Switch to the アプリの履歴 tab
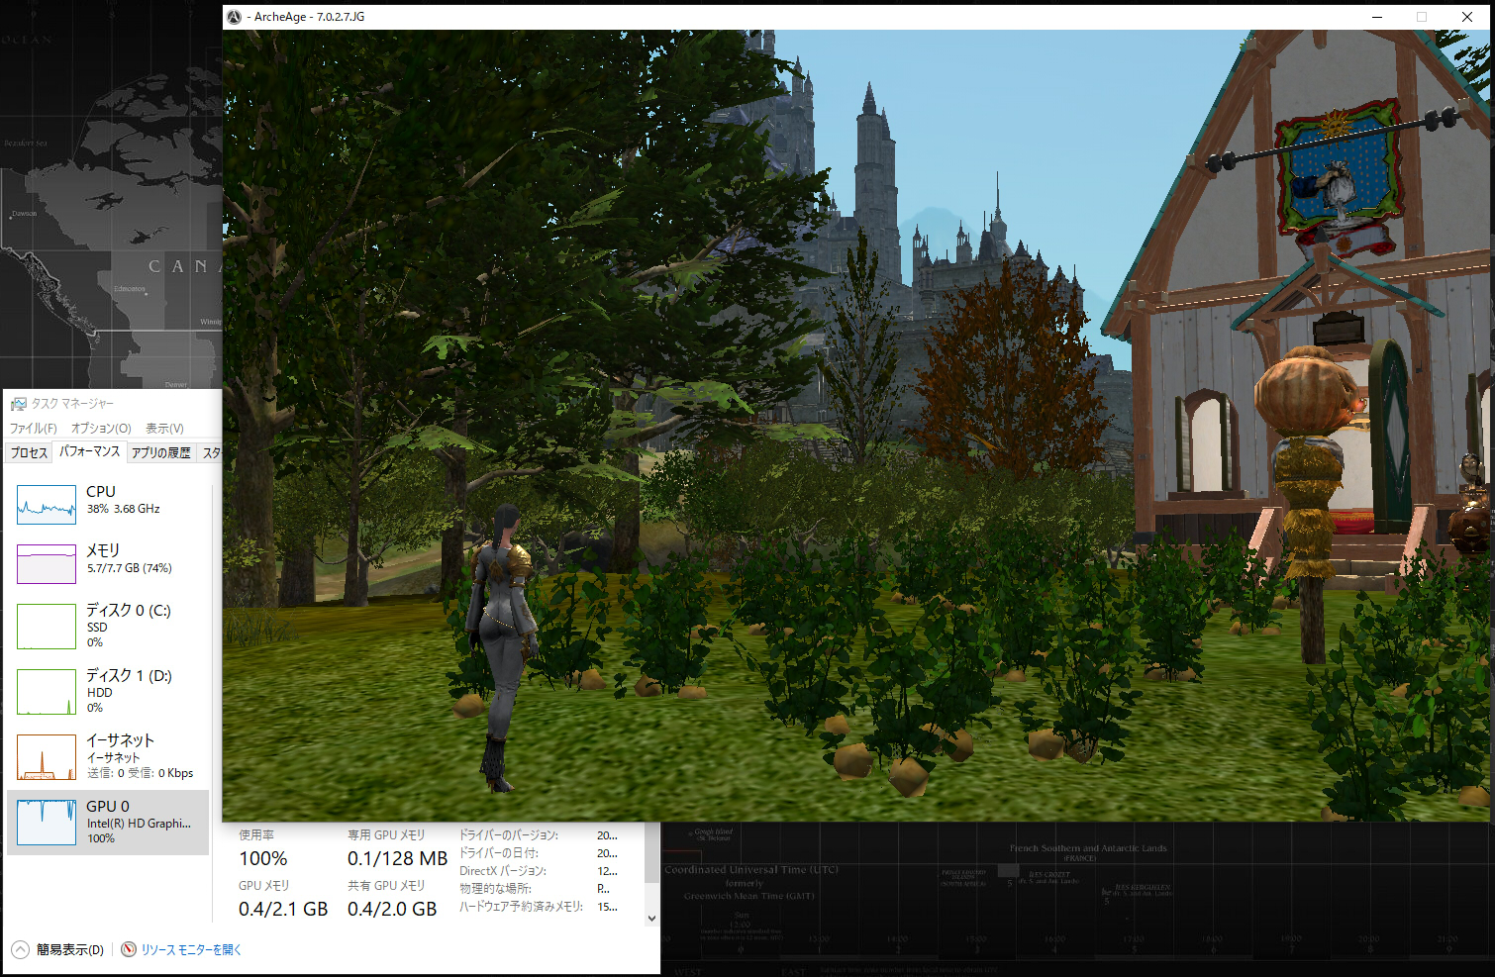1495x977 pixels. [160, 452]
